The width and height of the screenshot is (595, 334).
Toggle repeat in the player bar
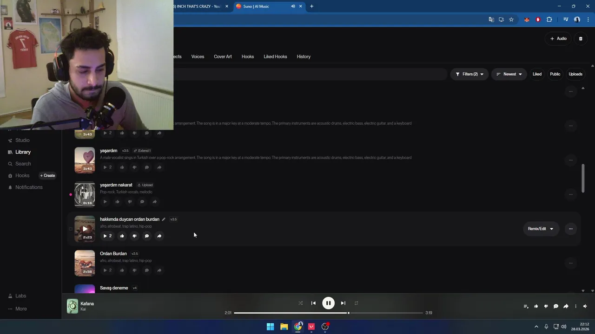[x=356, y=303]
